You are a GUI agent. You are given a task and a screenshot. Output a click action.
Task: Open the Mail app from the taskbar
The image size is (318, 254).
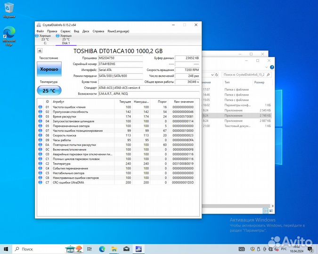[x=126, y=249]
